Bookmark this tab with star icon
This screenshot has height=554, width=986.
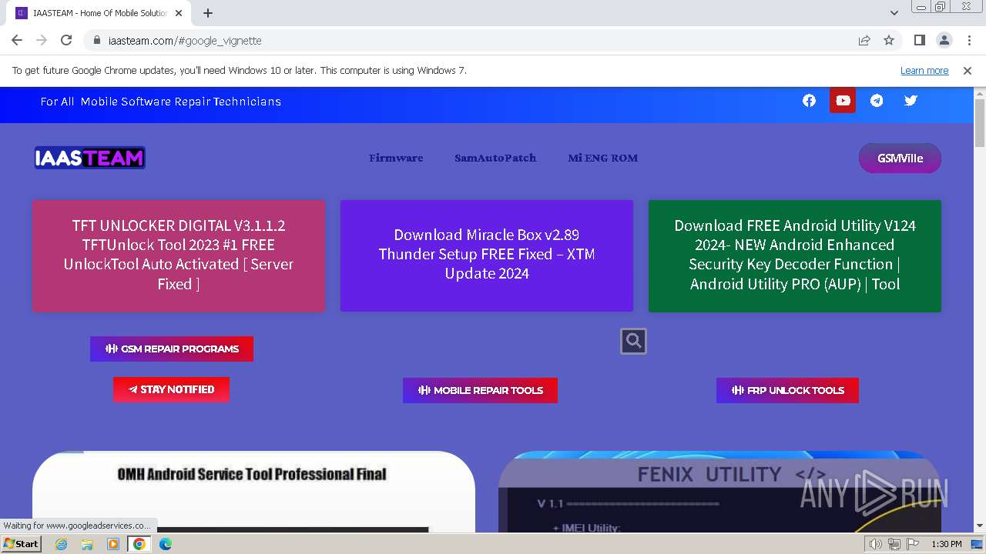click(x=889, y=40)
